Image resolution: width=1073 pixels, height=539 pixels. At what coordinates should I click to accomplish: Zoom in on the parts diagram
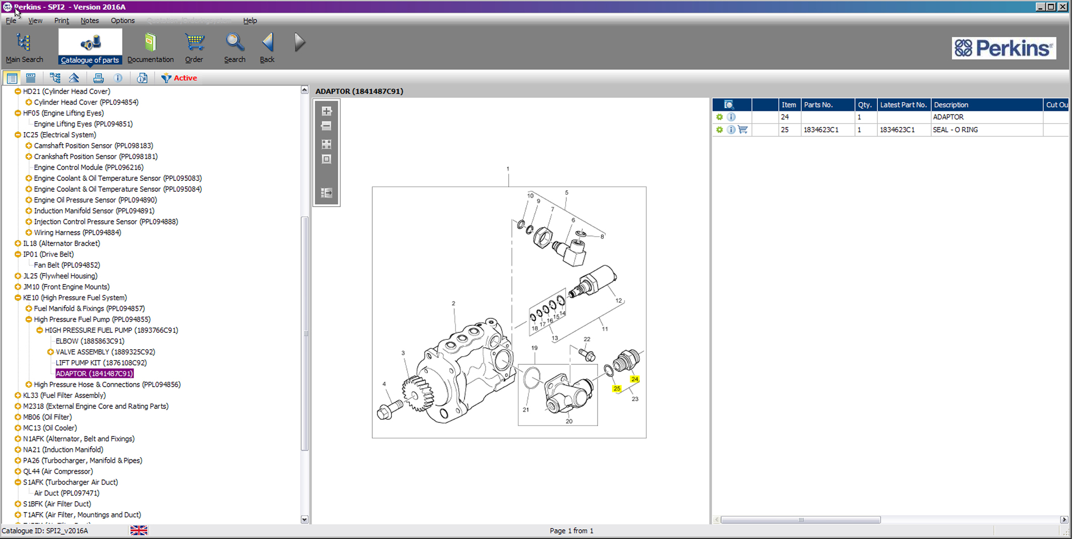(327, 111)
